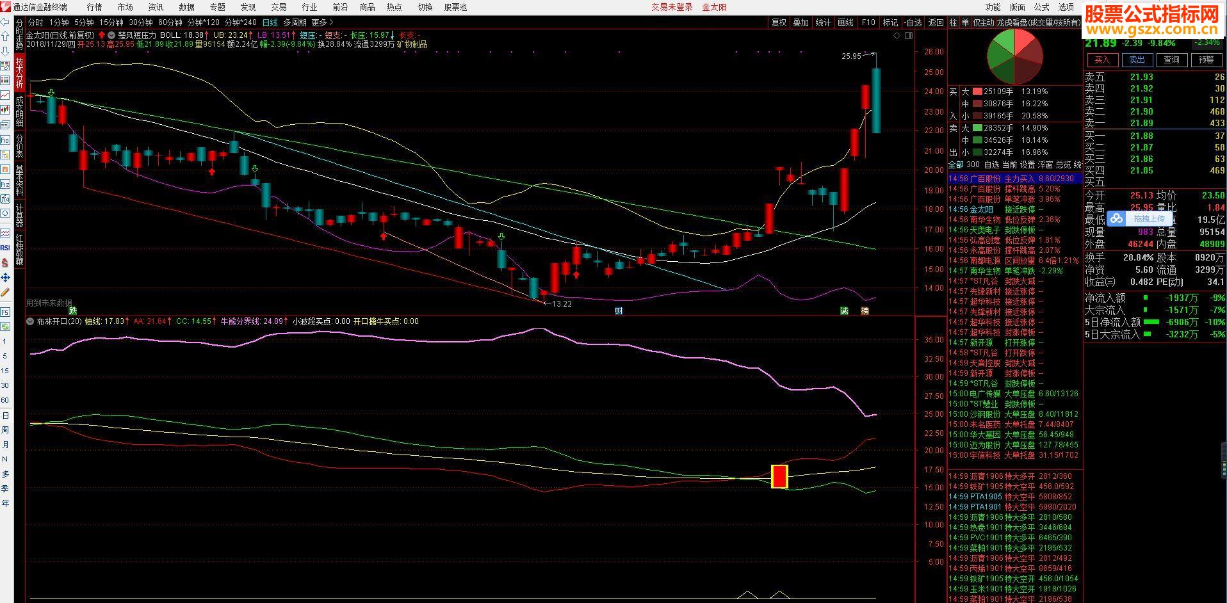Collapse the 布林开口 indicator chevron
Screen dimensions: 1227x603
click(x=30, y=321)
